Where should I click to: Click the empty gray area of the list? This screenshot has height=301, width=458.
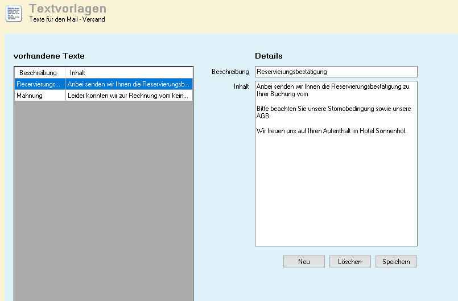coord(102,199)
